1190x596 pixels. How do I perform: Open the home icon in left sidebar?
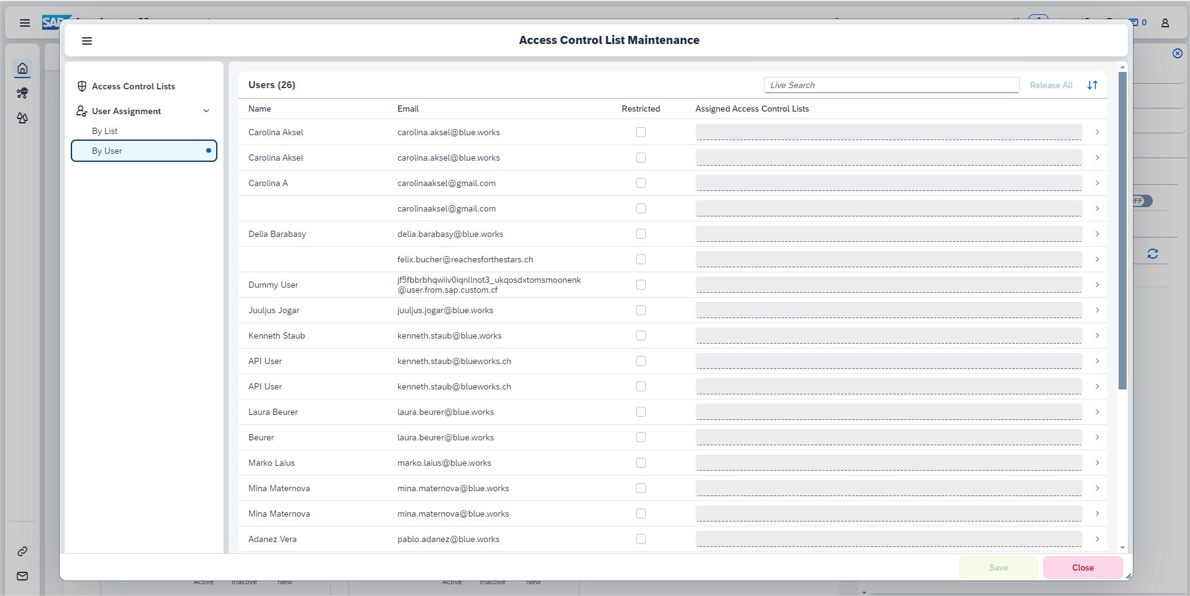22,68
